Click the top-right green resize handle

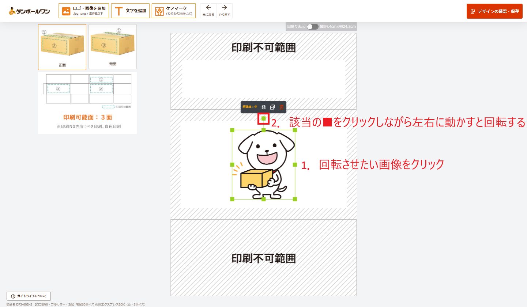(x=295, y=130)
